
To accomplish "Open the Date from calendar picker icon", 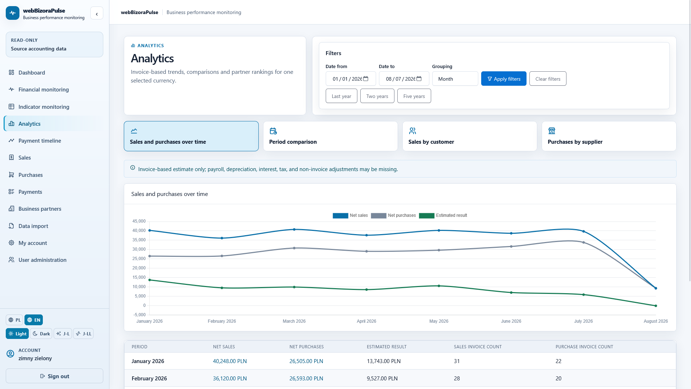I will [366, 79].
